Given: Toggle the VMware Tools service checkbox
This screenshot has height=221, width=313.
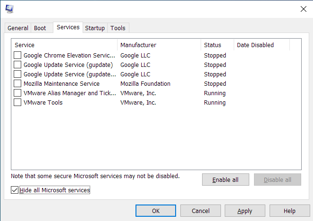Looking at the screenshot, I should [x=17, y=103].
